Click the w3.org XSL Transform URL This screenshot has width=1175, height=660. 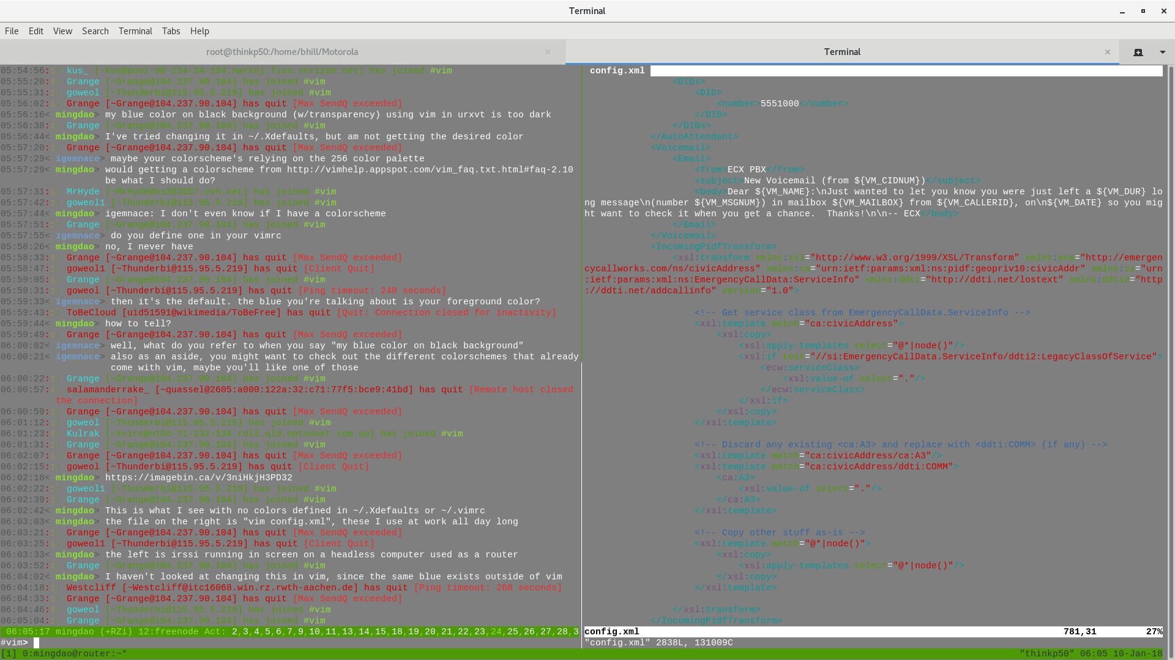(914, 258)
